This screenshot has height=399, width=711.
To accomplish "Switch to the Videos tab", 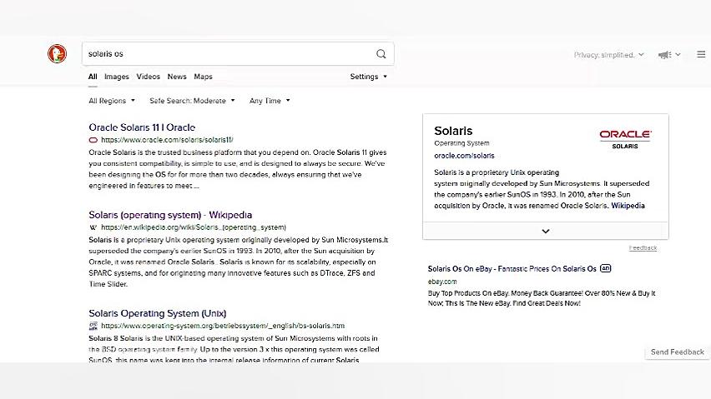I will point(149,77).
